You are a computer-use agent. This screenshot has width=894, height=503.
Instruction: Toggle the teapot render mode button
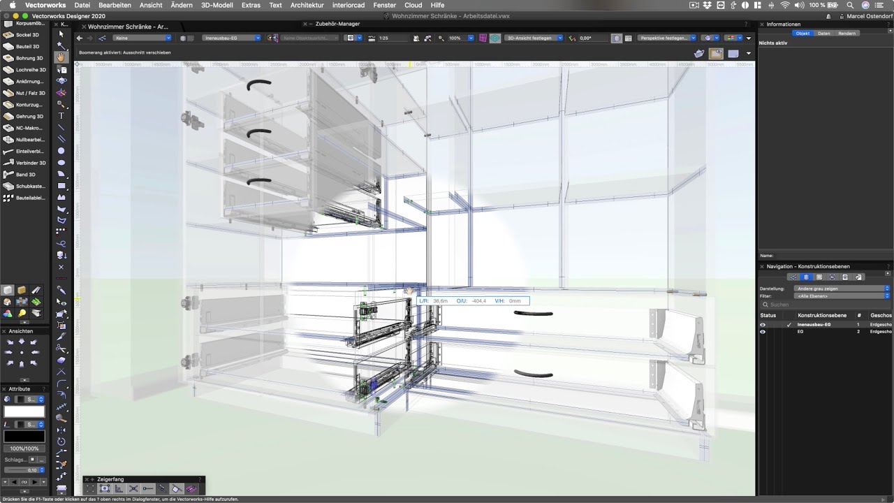699,53
